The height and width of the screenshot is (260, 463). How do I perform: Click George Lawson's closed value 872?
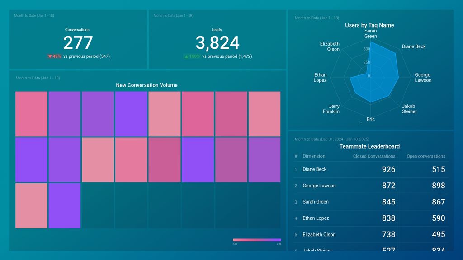(x=388, y=186)
